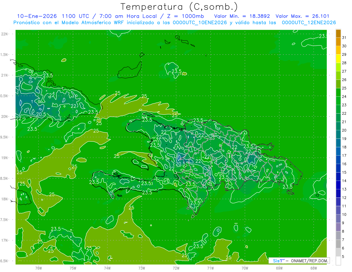This screenshot has width=352, height=272.
Task: Pick the orange swatch between 30 and 31
Action: [338, 42]
